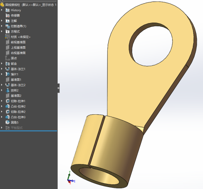Click the blue rollback bar below the tree
Screen dimensions: 203x189
point(28,131)
